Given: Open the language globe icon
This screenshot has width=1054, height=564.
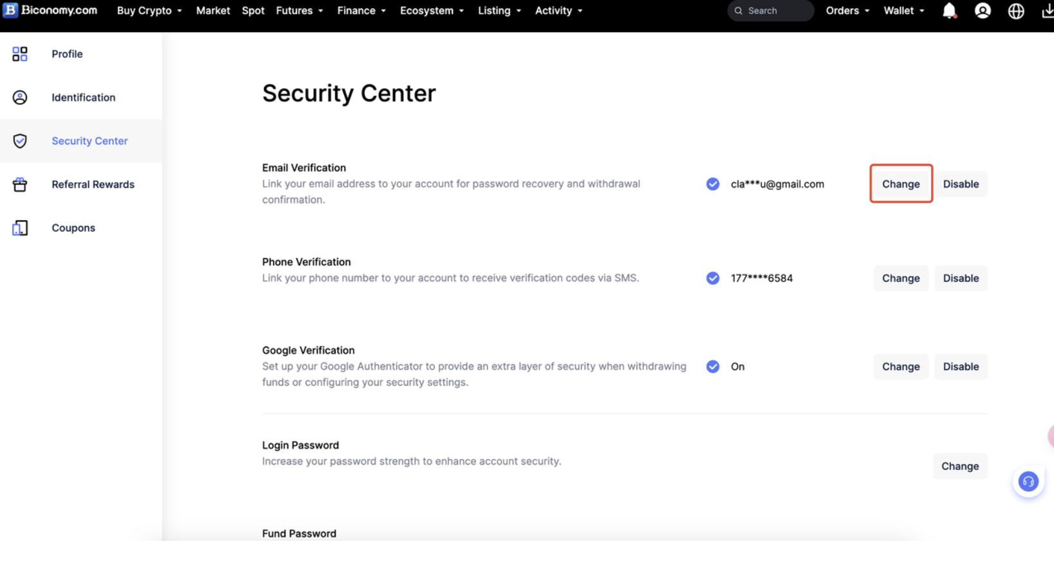Looking at the screenshot, I should click(1016, 11).
